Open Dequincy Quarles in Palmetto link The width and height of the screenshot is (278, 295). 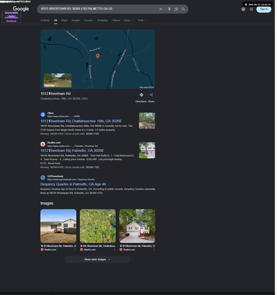[x=73, y=184]
